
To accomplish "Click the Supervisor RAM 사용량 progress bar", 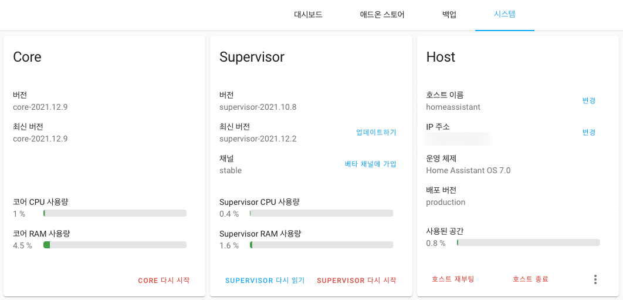I will (321, 245).
